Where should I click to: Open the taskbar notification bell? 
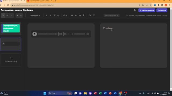tap(169, 93)
